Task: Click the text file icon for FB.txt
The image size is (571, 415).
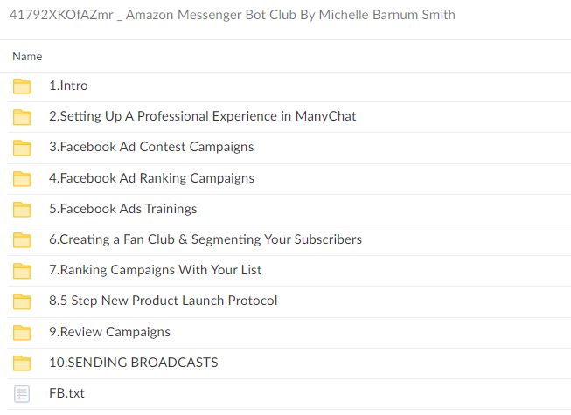Action: (x=23, y=393)
